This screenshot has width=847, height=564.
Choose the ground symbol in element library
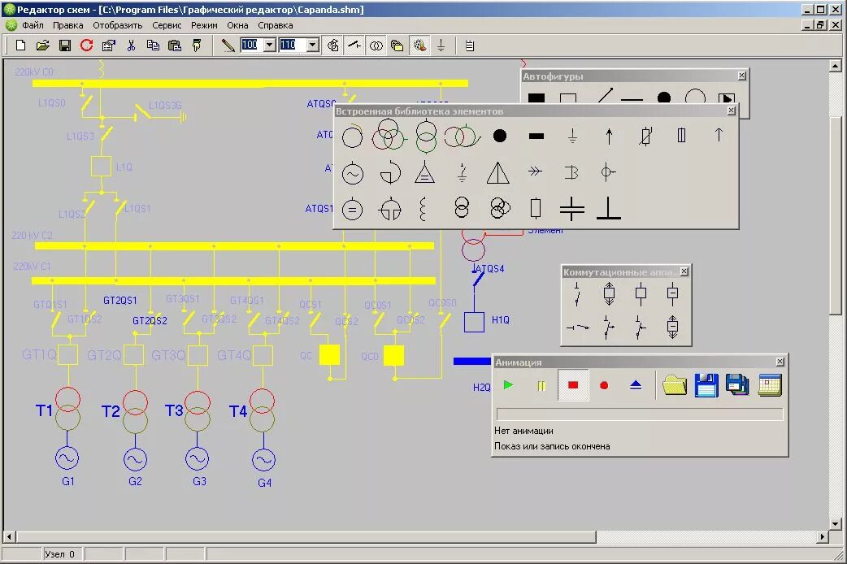(x=572, y=137)
